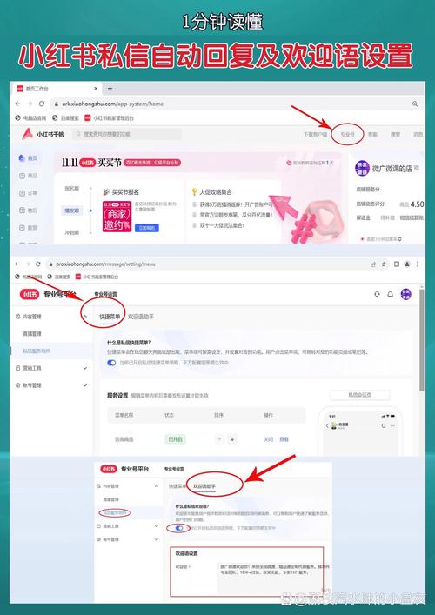Open the browser three-dot menu
The width and height of the screenshot is (435, 615).
(418, 264)
